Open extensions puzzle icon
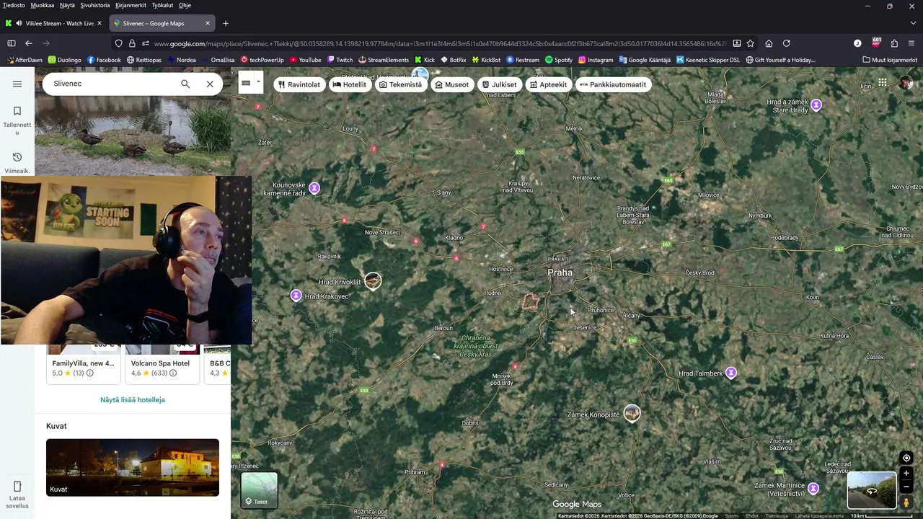Image resolution: width=923 pixels, height=519 pixels. tap(894, 43)
